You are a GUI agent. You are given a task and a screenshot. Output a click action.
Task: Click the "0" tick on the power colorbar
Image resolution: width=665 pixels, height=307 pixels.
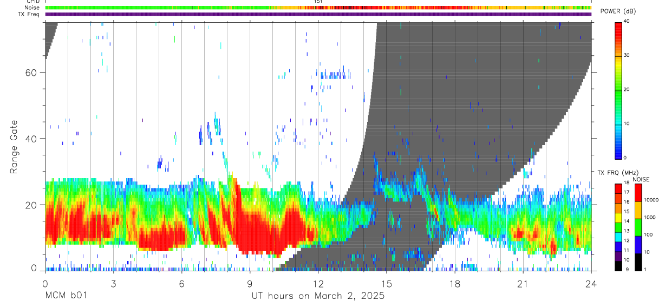(625, 158)
